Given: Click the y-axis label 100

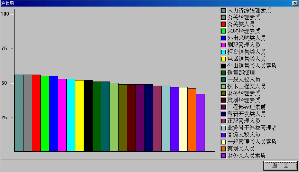Looking at the screenshot, I should [x=5, y=14].
